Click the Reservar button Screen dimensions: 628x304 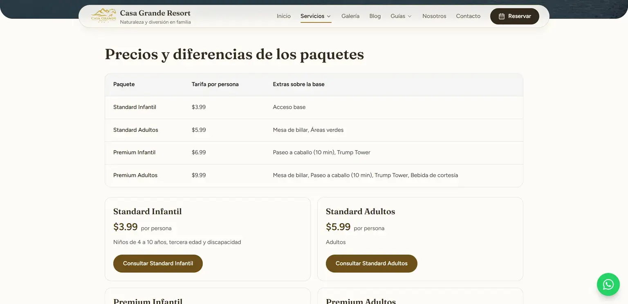[x=515, y=16]
